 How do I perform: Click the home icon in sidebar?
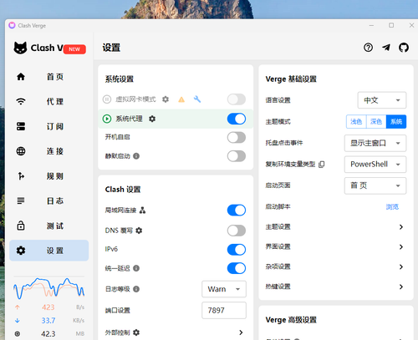pos(21,77)
